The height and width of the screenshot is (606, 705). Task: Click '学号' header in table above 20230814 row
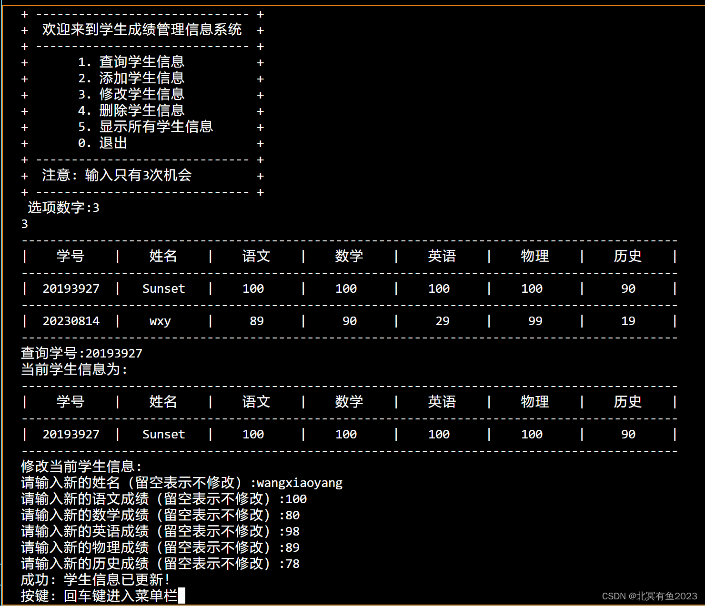(x=70, y=256)
